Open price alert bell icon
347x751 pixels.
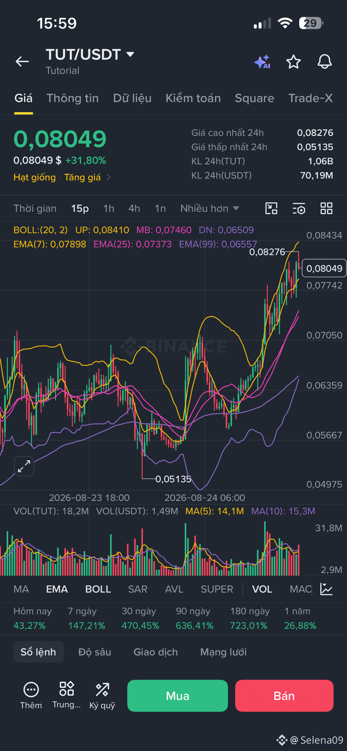coord(324,62)
